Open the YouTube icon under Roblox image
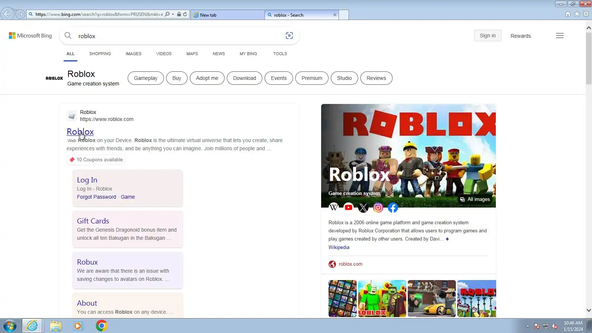The image size is (592, 333). (x=349, y=207)
